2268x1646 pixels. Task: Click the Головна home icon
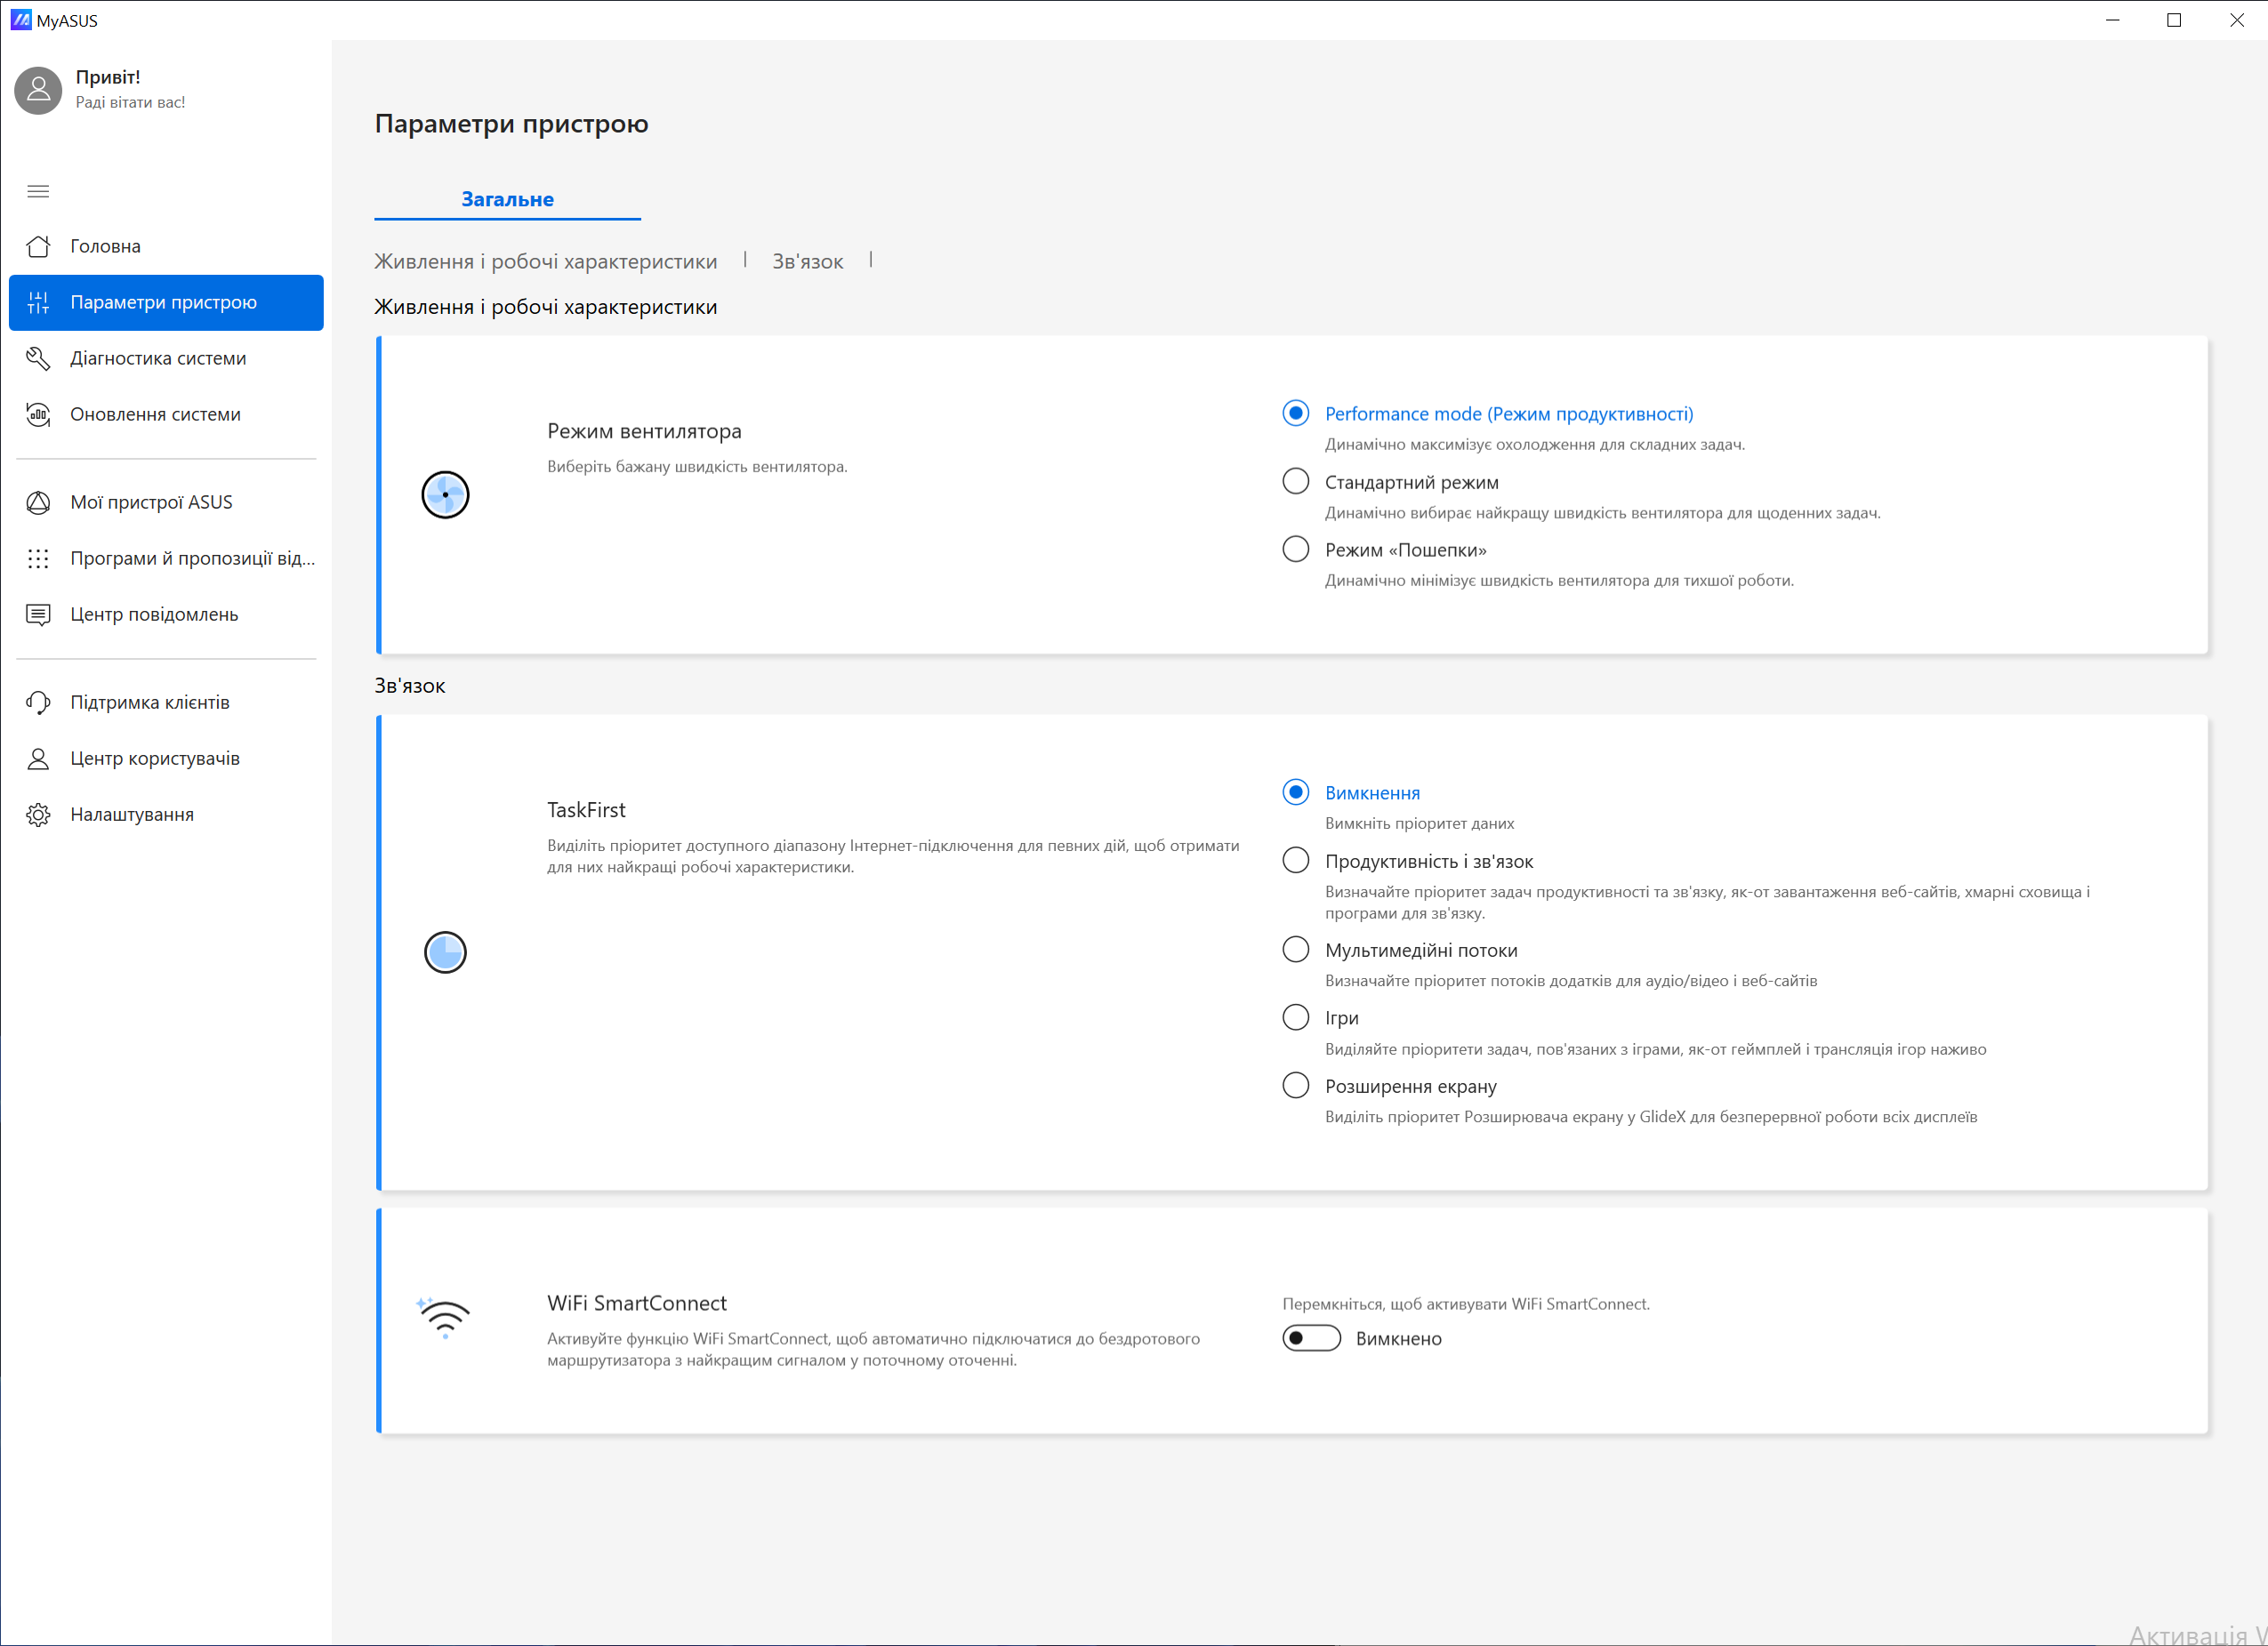point(38,246)
